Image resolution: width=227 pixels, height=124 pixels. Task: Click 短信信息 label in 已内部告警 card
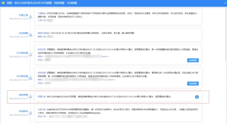pos(42,73)
